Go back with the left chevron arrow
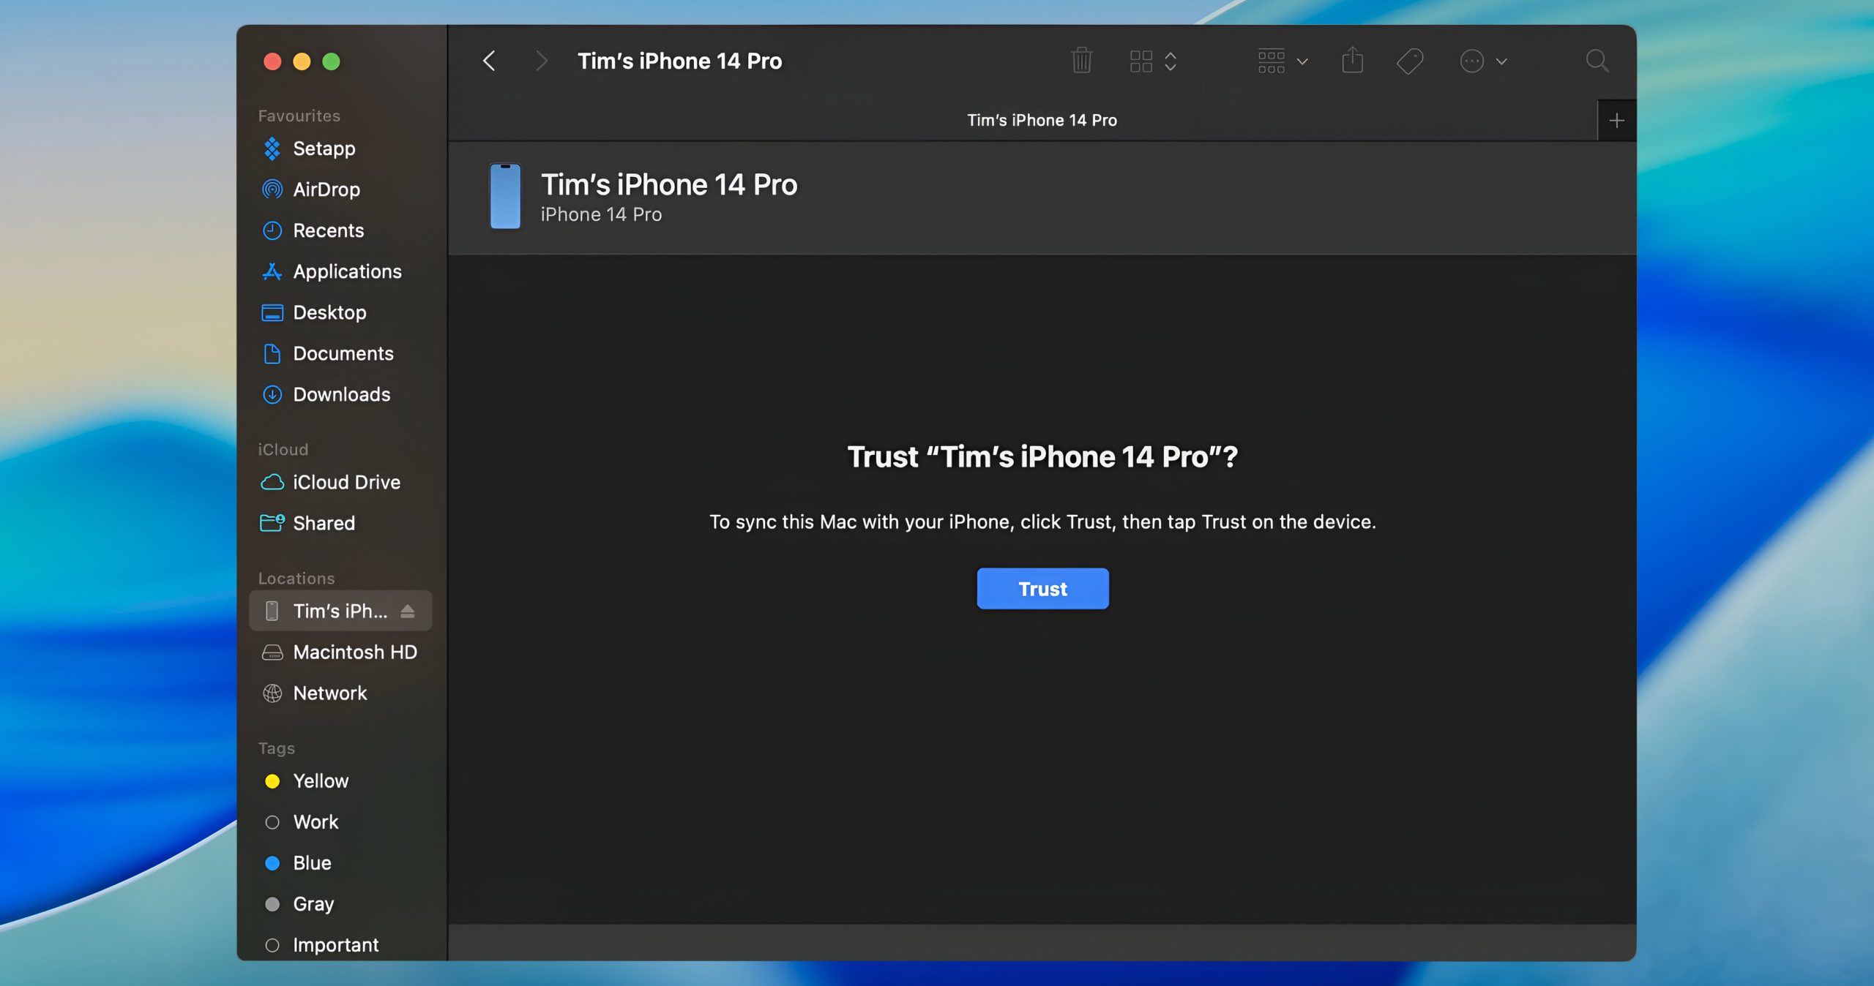 tap(490, 61)
